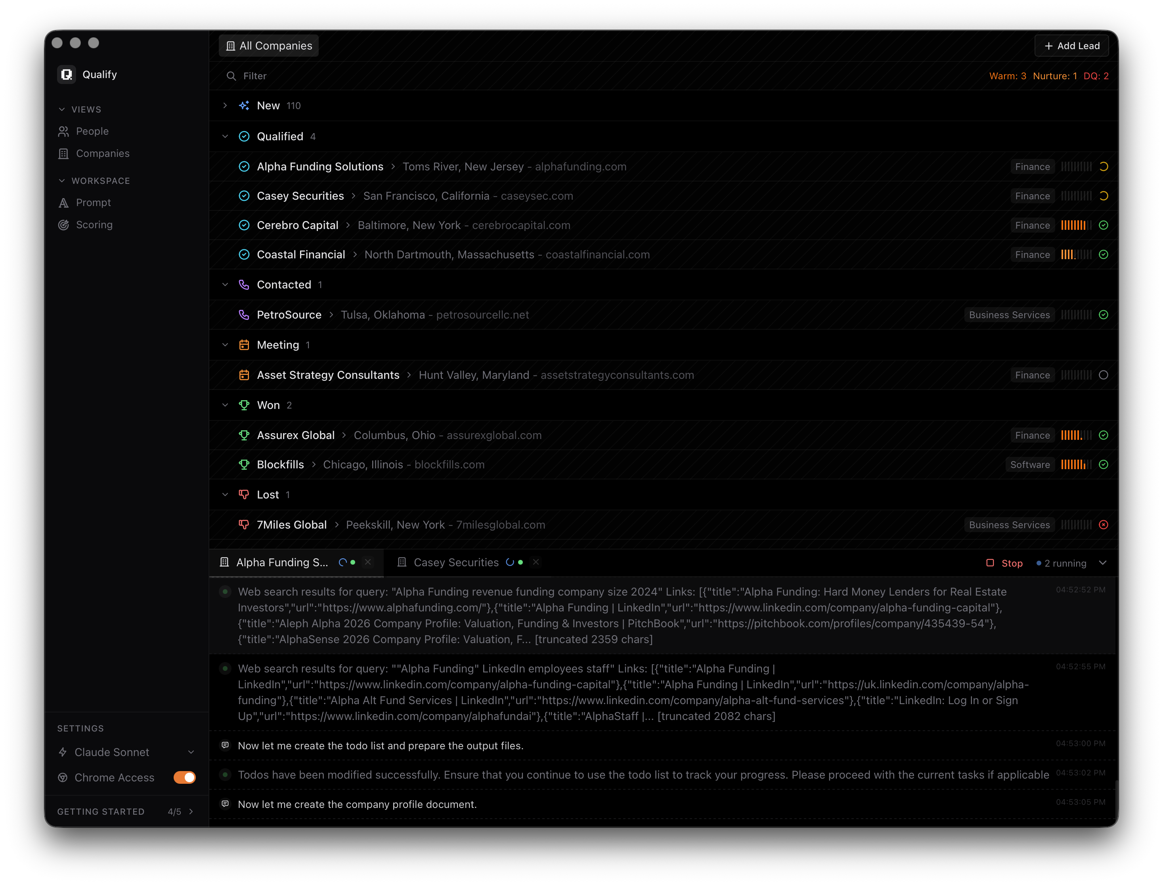Click the score bar for Coastal Financial
Viewport: 1163px width, 886px height.
(x=1076, y=255)
